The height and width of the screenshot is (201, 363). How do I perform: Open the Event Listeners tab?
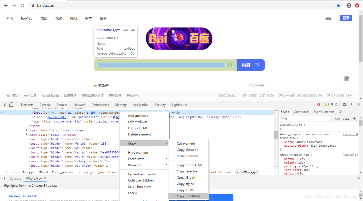click(324, 112)
